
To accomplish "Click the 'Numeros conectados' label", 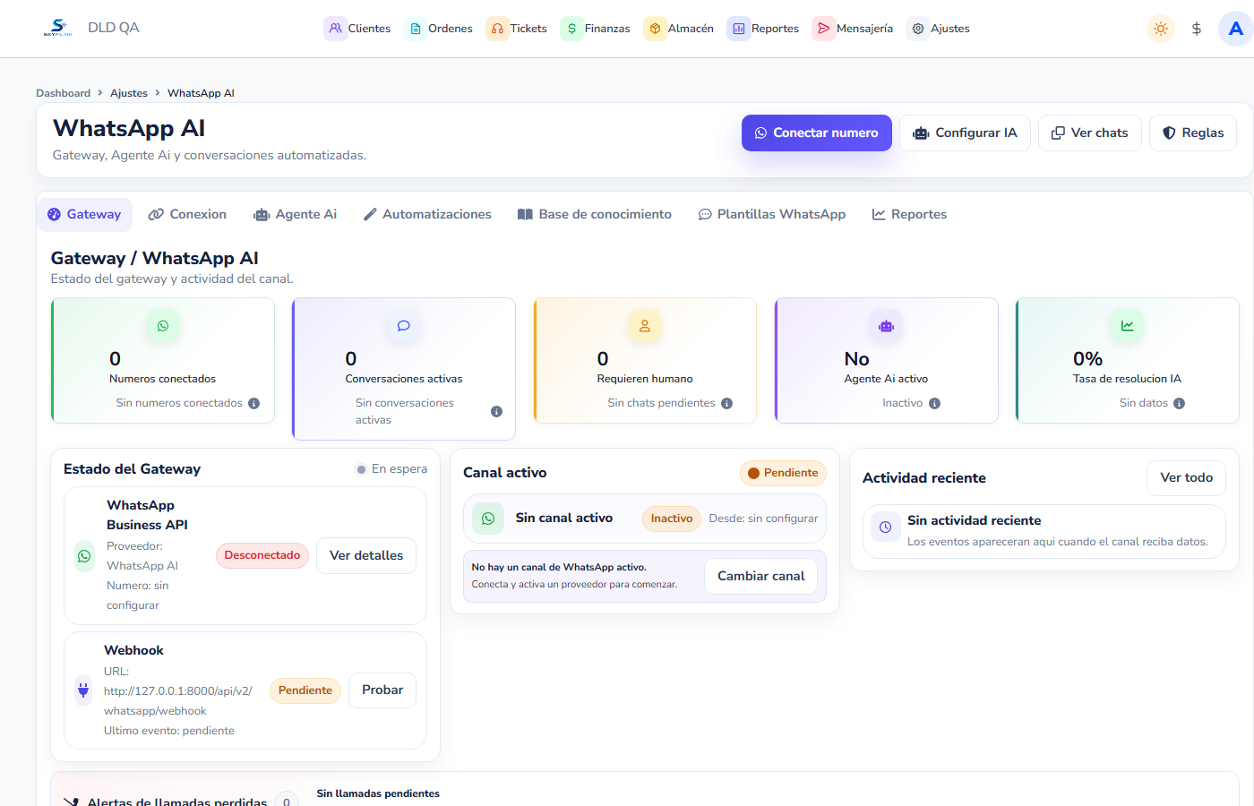I will (163, 379).
